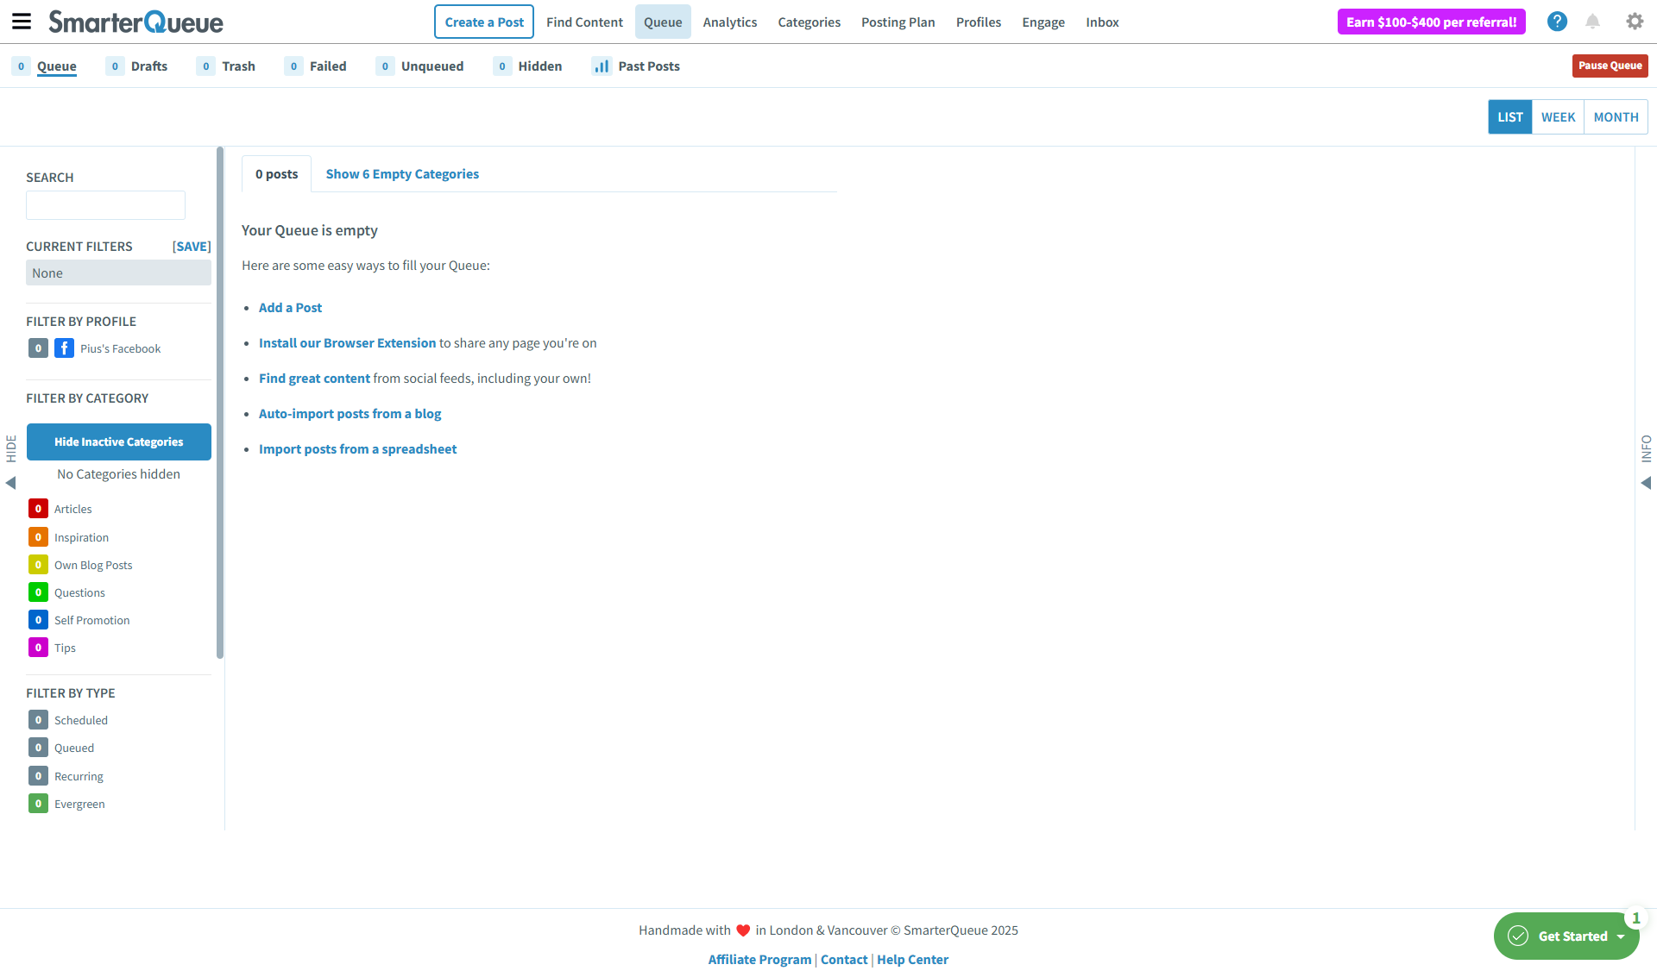Open the hamburger menu icon
Image resolution: width=1657 pixels, height=977 pixels.
click(22, 22)
